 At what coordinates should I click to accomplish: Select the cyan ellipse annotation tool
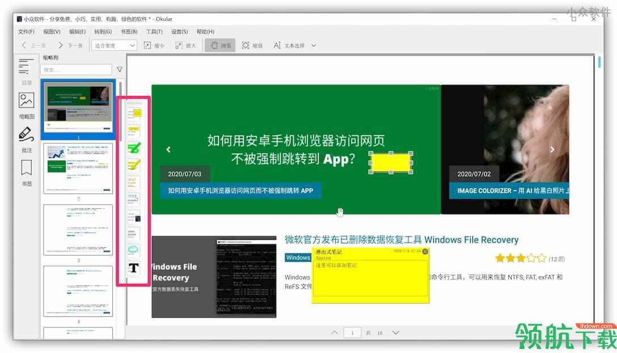(133, 249)
